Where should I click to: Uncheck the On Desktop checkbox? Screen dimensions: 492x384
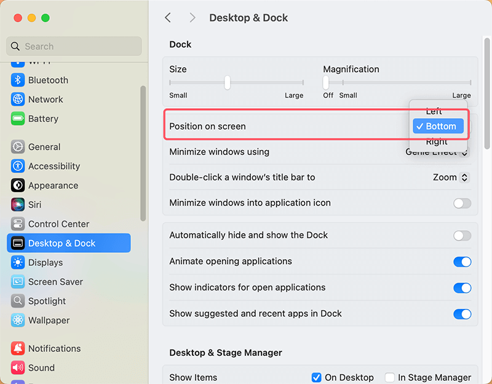(x=317, y=377)
